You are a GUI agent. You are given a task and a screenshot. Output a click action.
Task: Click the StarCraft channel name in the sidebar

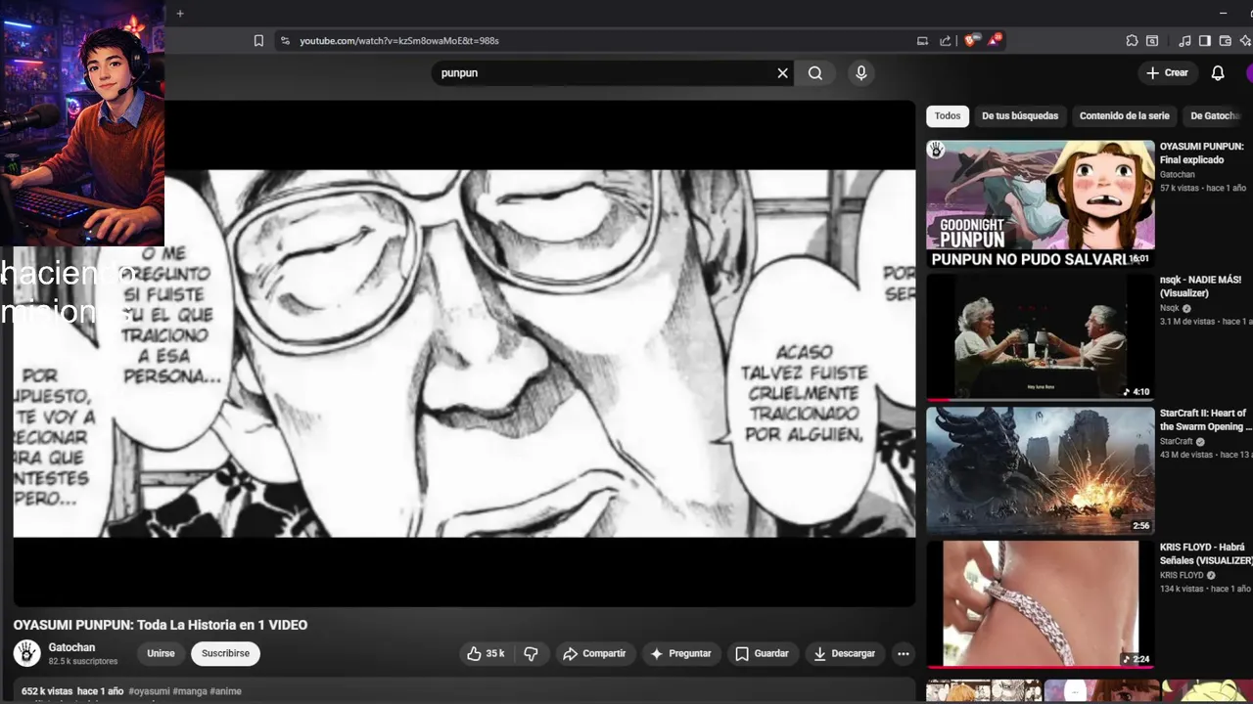[x=1178, y=441]
